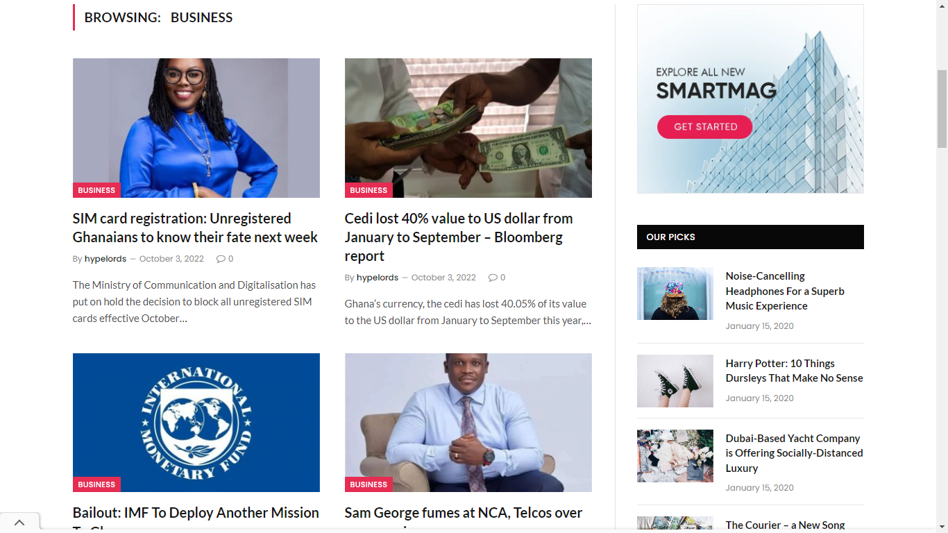Click the sneakers thumbnail in Our Picks
Viewport: 948px width, 533px height.
675,381
